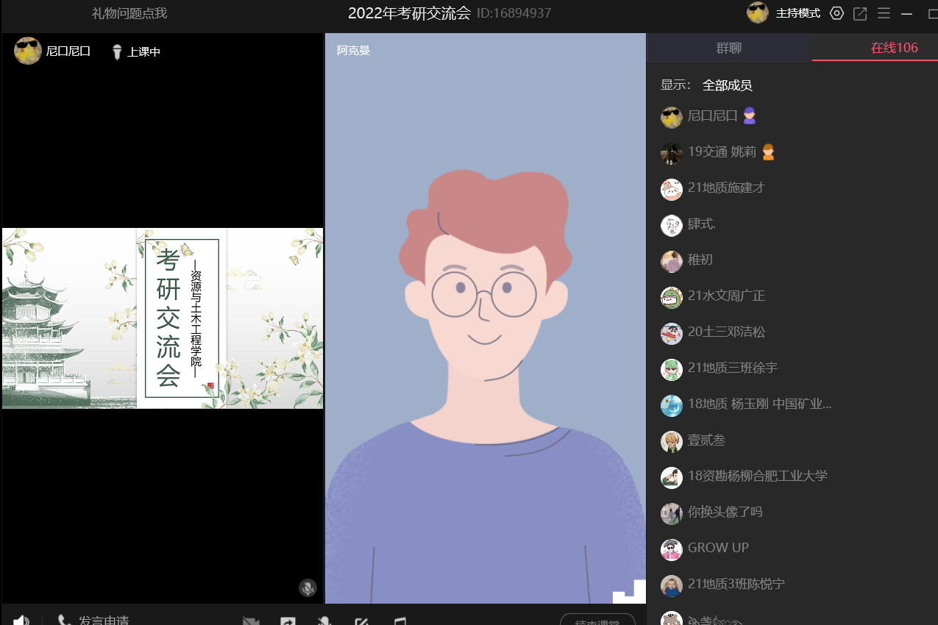Select the 在线106 tab
Screen dimensions: 938x625
coord(894,48)
